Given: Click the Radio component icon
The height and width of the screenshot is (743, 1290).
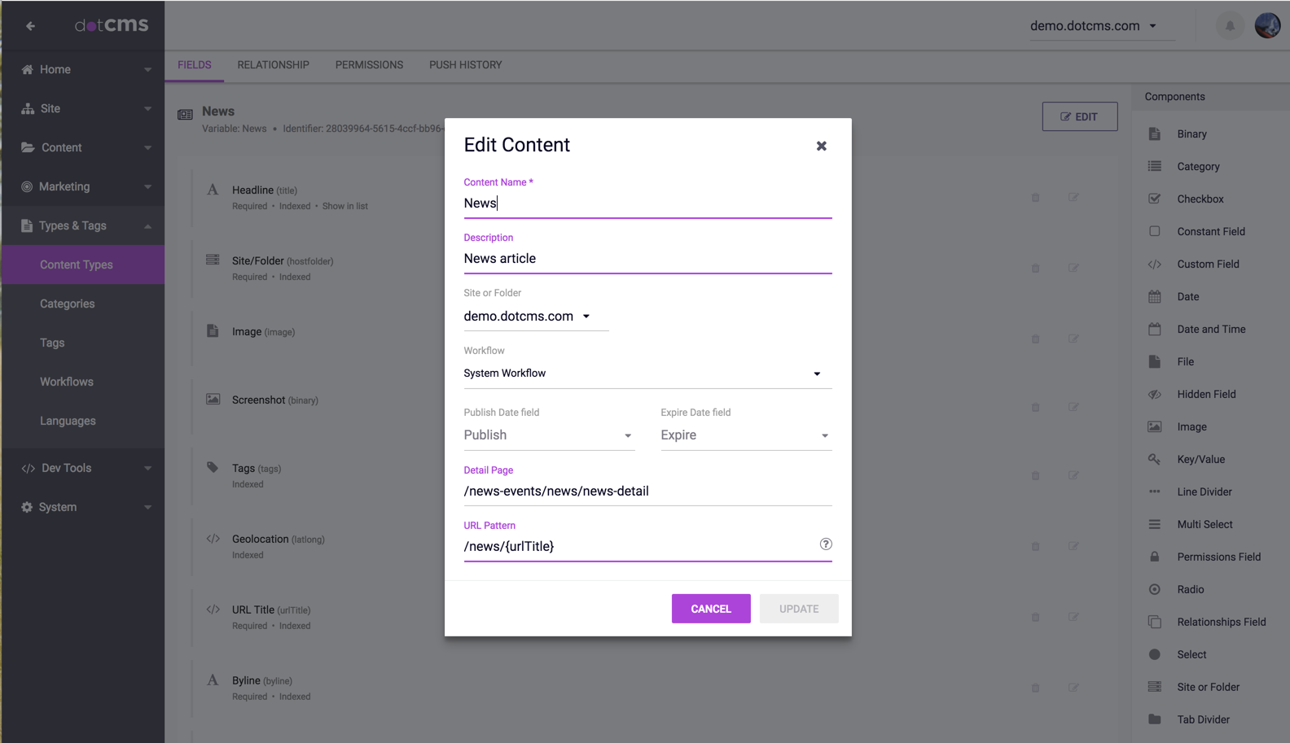Looking at the screenshot, I should pyautogui.click(x=1154, y=589).
